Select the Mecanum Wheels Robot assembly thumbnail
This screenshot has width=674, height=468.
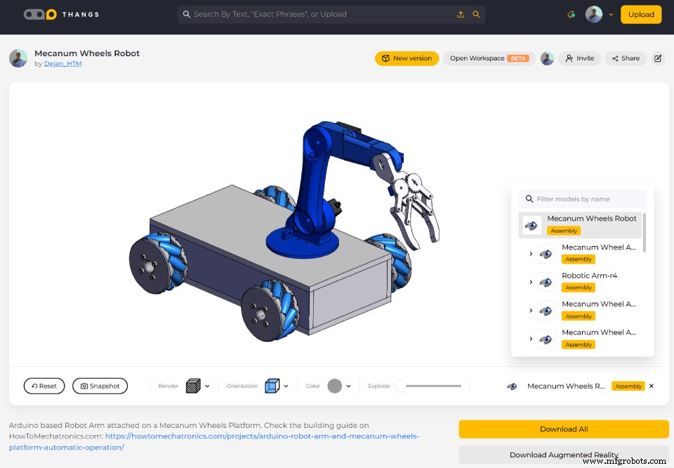pos(531,224)
